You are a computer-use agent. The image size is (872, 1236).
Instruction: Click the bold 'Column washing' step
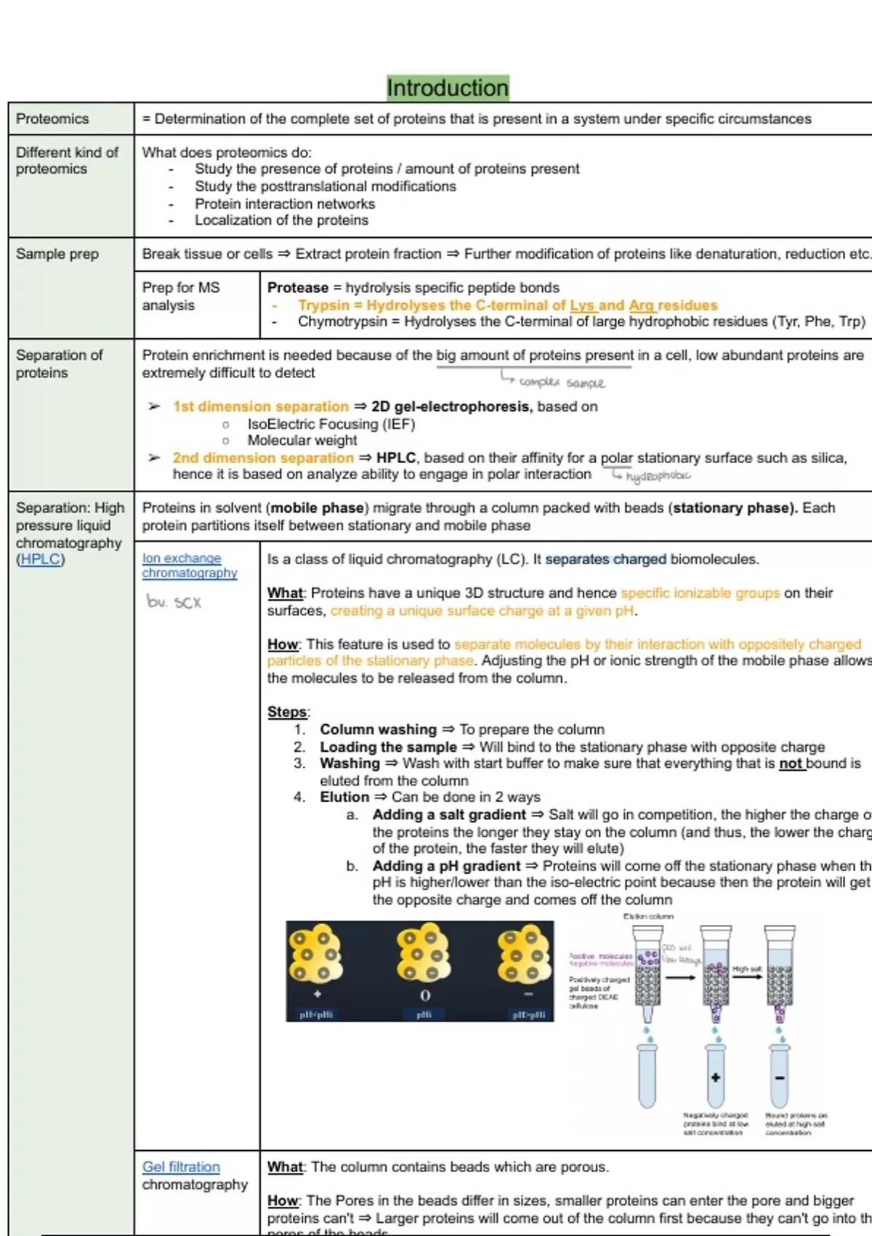378,729
